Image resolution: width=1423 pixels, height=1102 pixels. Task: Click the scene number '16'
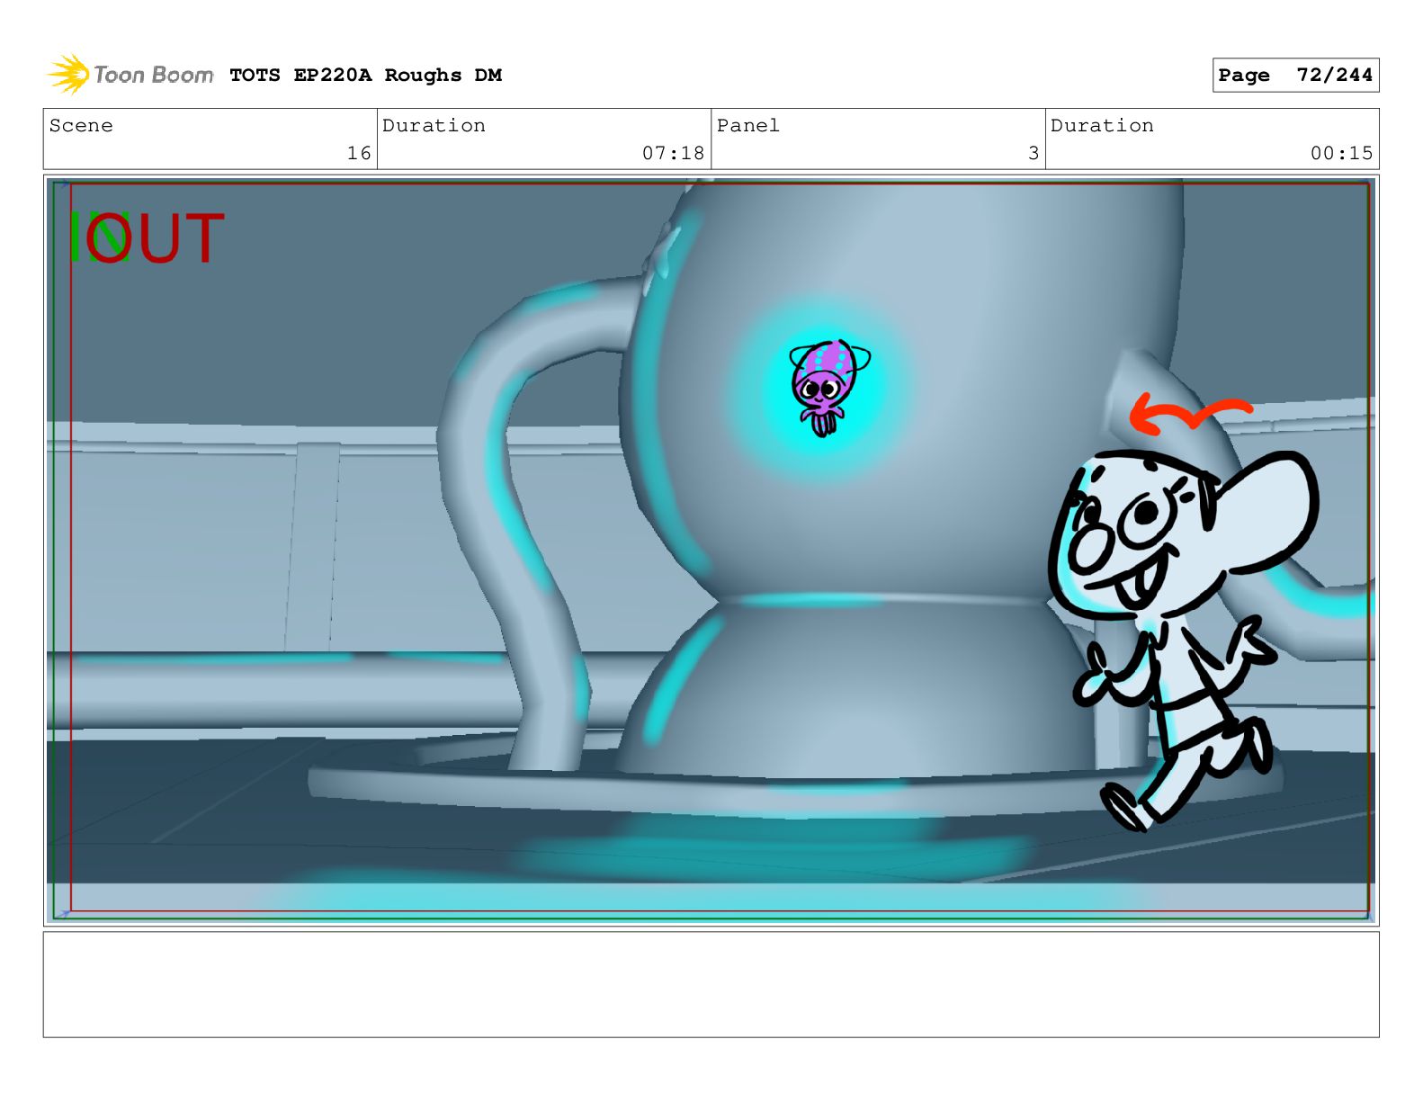(x=359, y=154)
